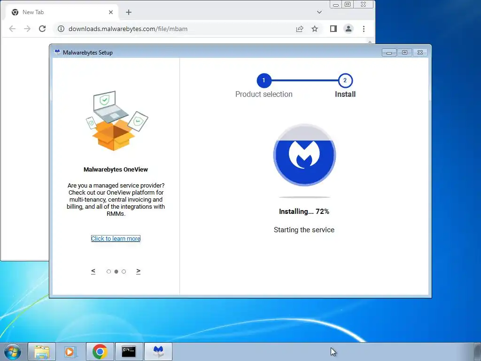
Task: Click the Product selection step label
Action: (264, 94)
